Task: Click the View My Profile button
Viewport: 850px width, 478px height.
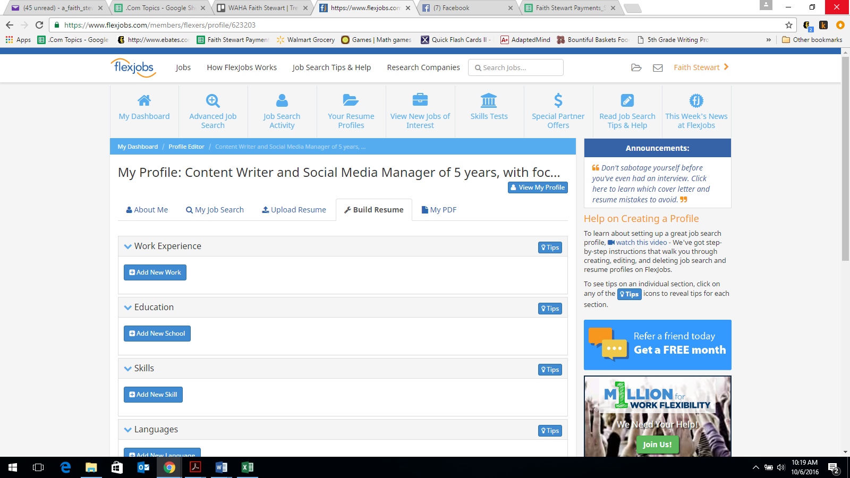Action: pyautogui.click(x=538, y=187)
